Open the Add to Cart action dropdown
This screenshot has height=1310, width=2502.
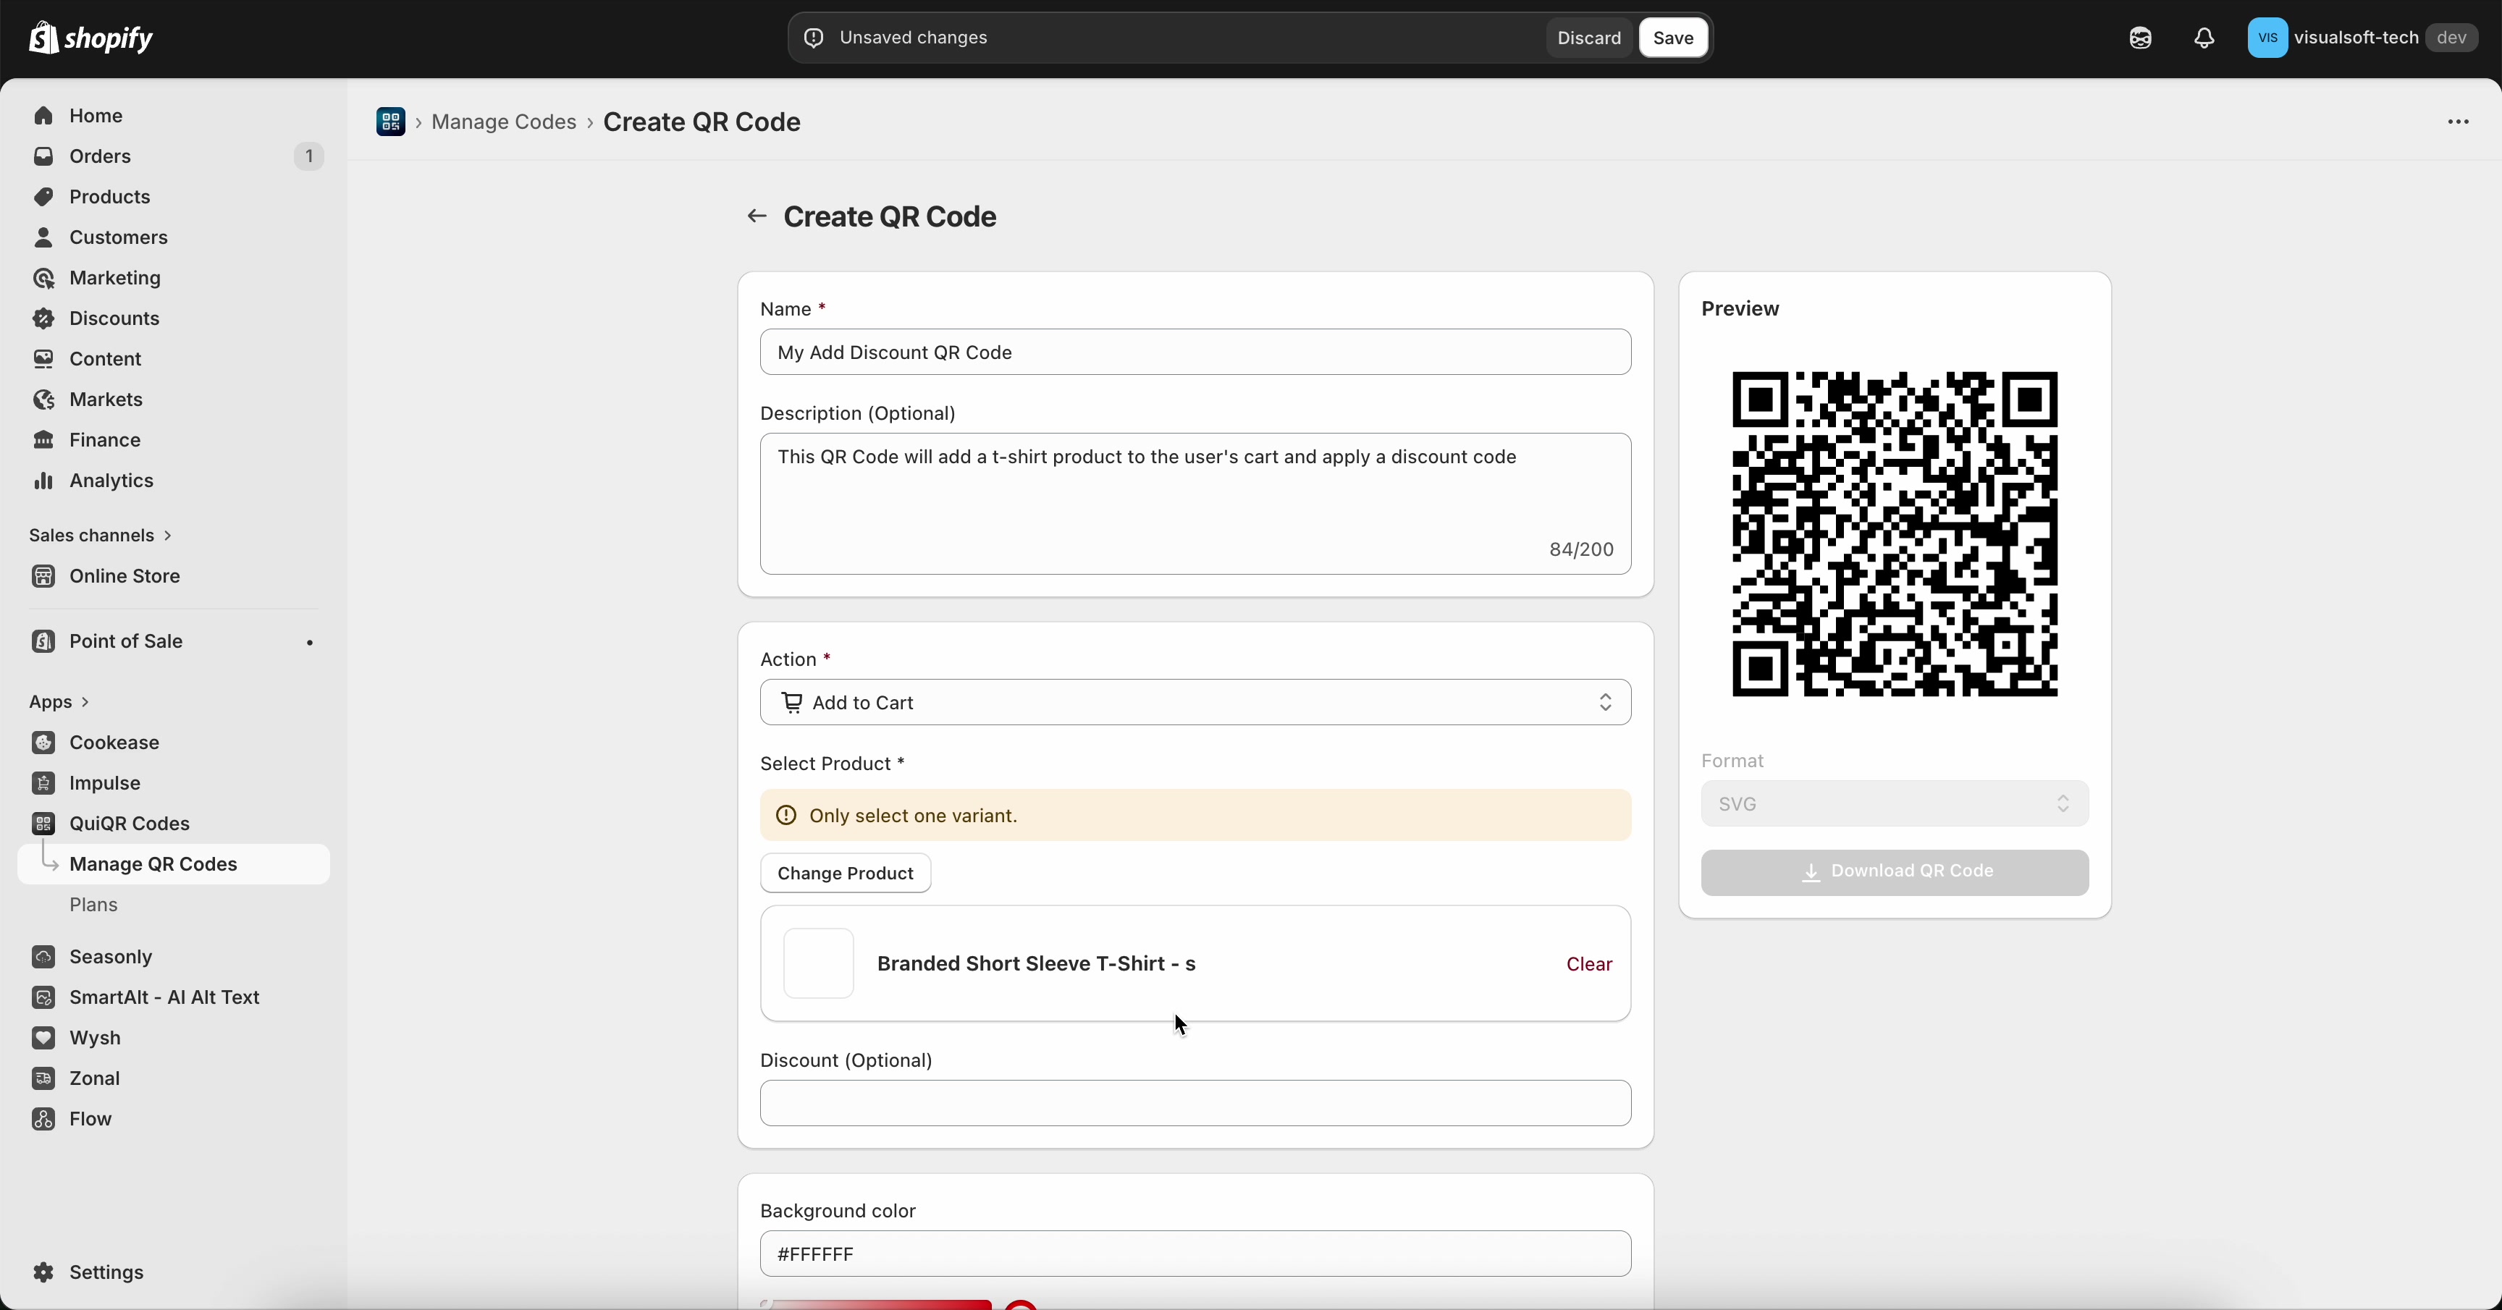click(x=1194, y=702)
